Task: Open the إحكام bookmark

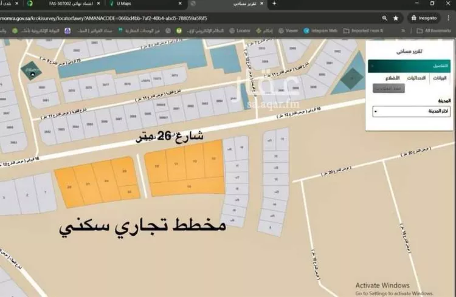Action: (264, 30)
